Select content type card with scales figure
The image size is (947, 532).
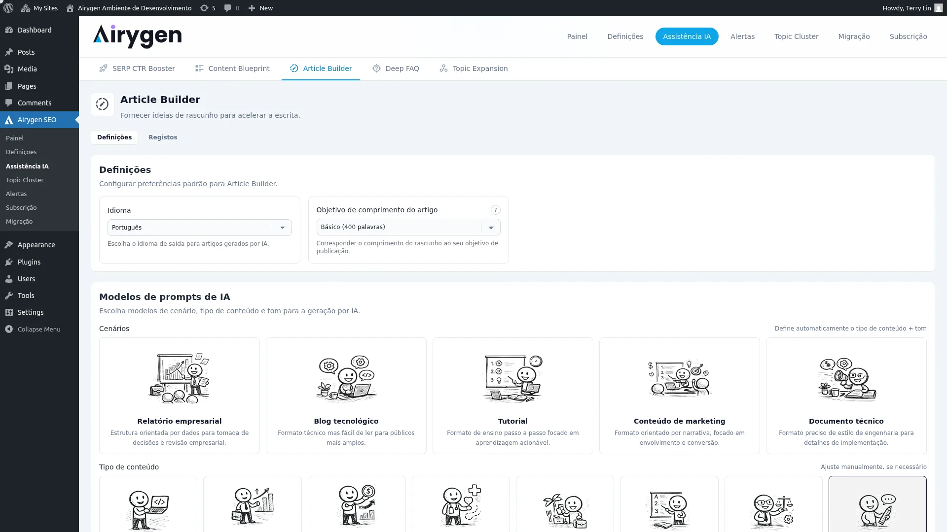(x=773, y=504)
